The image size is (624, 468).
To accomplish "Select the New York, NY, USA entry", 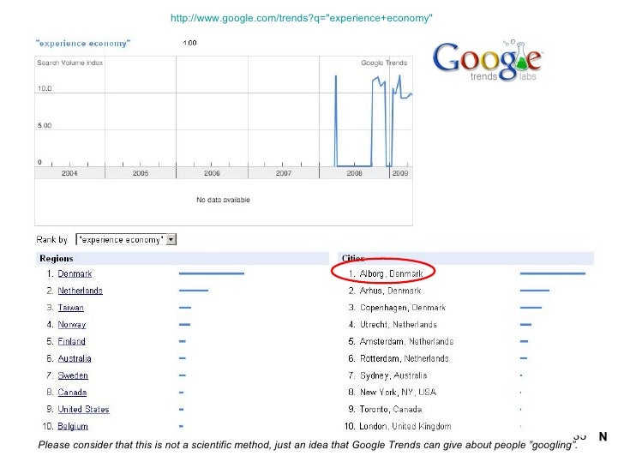I will (398, 393).
